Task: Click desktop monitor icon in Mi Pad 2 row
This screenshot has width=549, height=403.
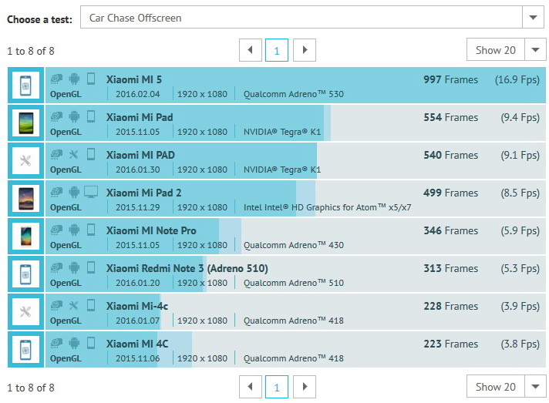Action: [x=91, y=192]
